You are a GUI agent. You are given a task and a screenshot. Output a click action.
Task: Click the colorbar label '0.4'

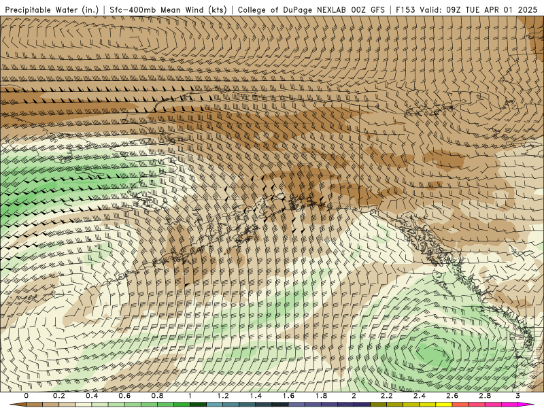92,396
